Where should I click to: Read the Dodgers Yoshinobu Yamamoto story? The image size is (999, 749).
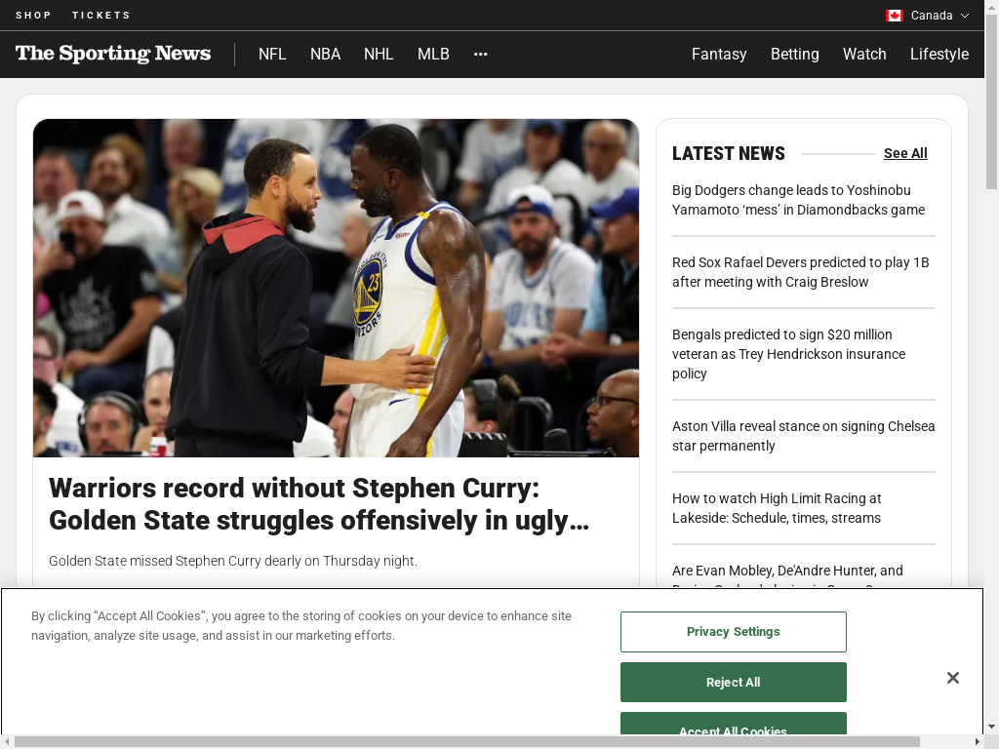(798, 200)
